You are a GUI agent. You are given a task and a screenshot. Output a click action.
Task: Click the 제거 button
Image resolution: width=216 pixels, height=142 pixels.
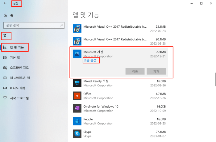tap(156, 71)
